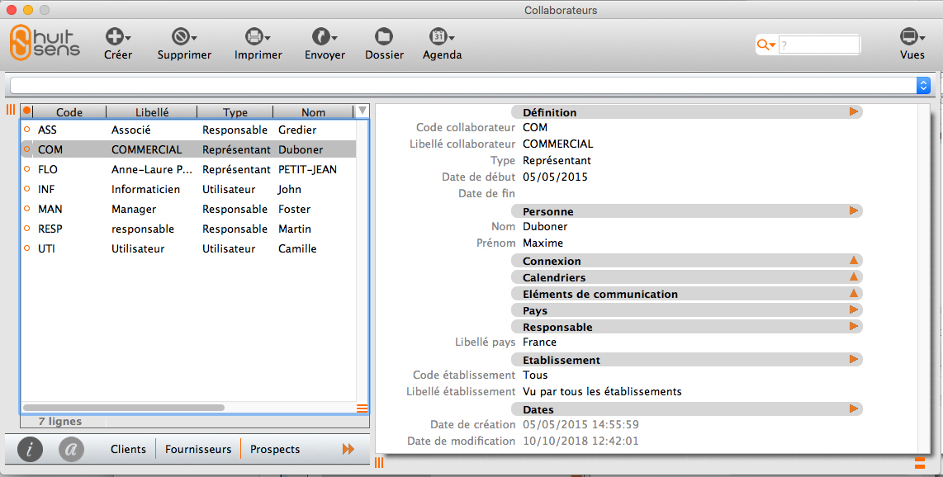Screen dimensions: 943x477
Task: Expand the Connexion section
Action: (853, 261)
